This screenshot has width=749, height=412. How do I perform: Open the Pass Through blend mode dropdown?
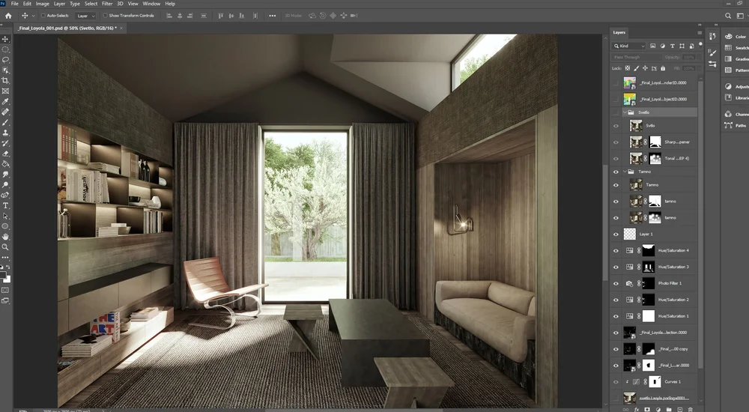click(x=636, y=58)
